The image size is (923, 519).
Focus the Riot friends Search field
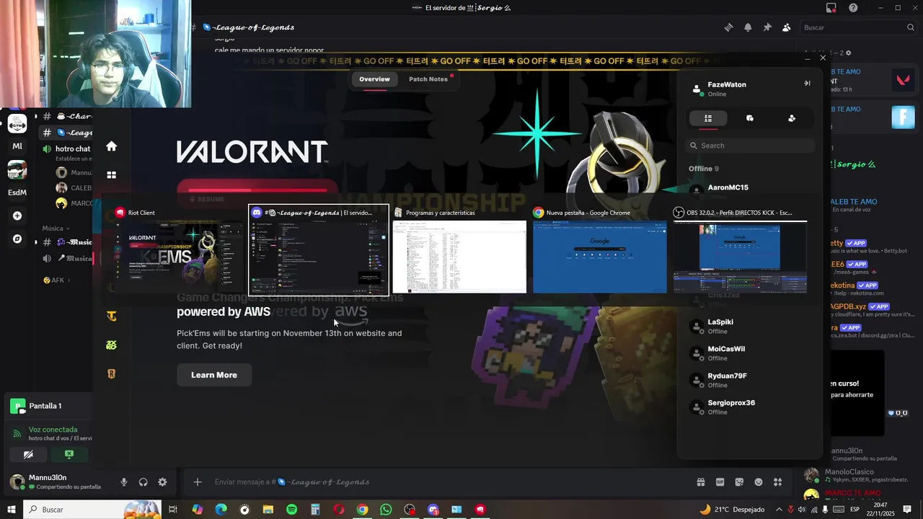pyautogui.click(x=750, y=146)
